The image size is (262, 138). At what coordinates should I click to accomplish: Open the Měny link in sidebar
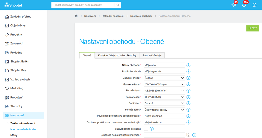point(15,135)
